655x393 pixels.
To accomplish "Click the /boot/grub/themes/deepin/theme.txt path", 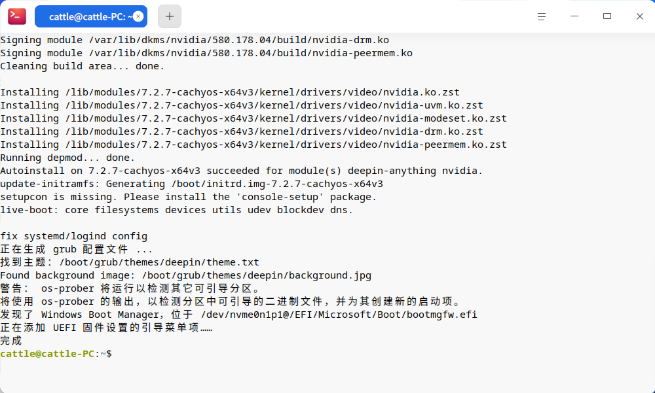I will point(159,262).
